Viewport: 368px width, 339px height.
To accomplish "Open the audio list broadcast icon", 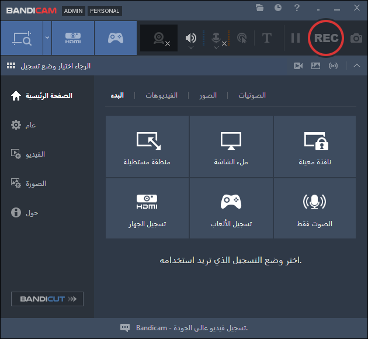I will click(334, 65).
